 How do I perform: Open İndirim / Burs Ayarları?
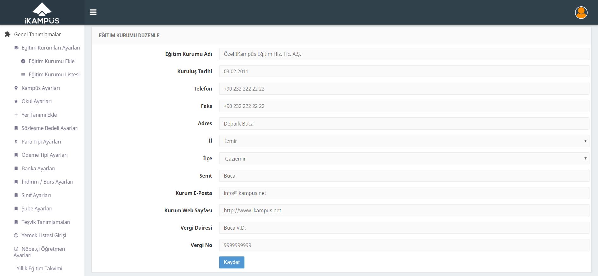(47, 182)
